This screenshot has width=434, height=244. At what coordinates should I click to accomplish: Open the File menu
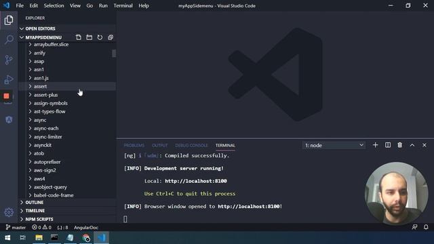pos(20,5)
